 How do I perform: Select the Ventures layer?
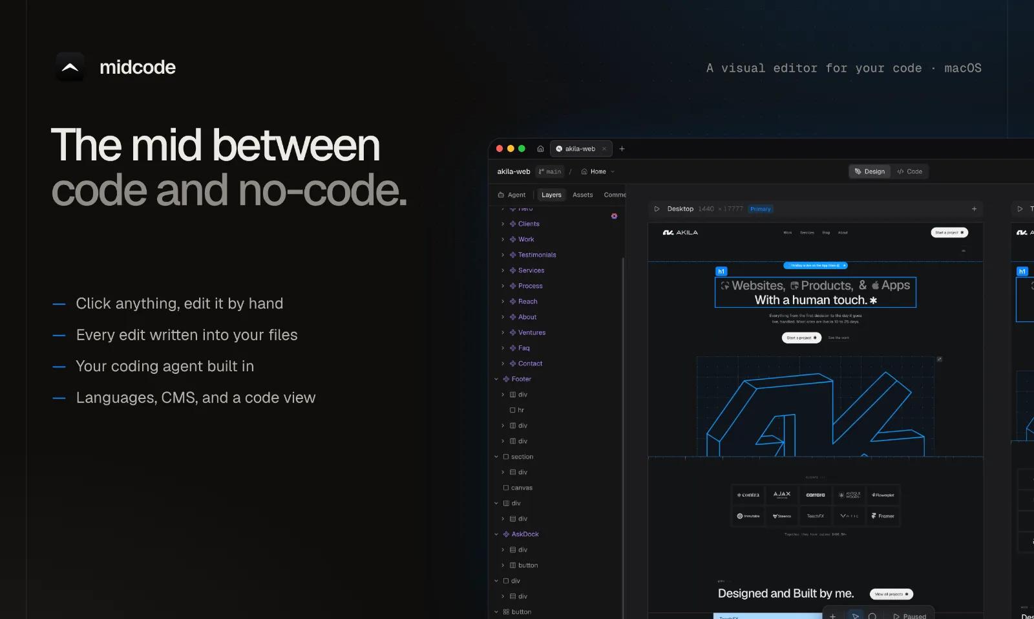click(527, 332)
